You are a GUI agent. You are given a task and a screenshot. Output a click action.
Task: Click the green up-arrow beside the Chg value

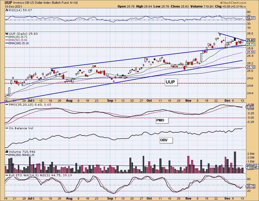tap(245, 7)
